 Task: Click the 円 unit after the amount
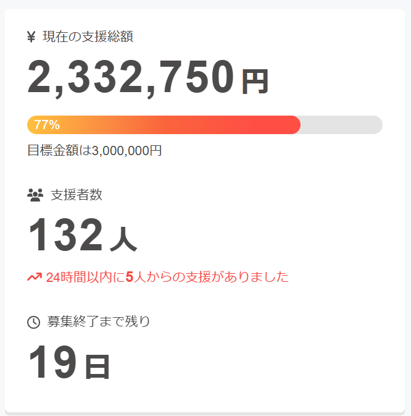click(x=255, y=82)
